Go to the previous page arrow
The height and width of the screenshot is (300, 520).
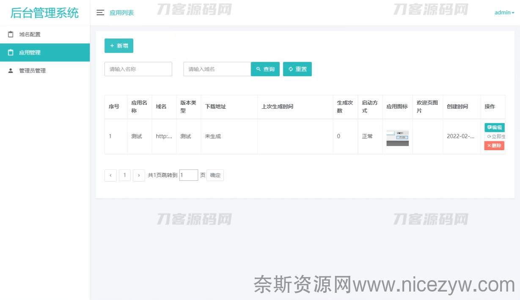pos(110,175)
